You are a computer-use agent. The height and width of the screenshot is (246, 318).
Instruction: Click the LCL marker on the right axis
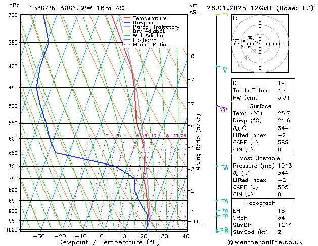coord(199,222)
